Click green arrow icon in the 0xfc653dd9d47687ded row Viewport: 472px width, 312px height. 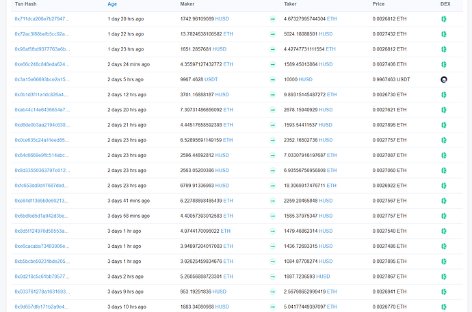[272, 186]
